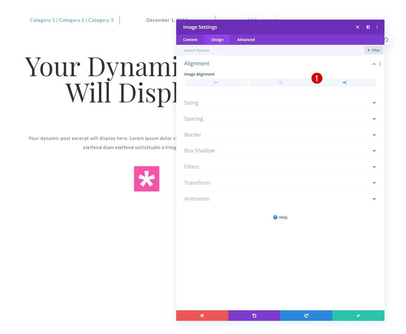
Task: Save changes with green checkmark button
Action: coord(358,316)
